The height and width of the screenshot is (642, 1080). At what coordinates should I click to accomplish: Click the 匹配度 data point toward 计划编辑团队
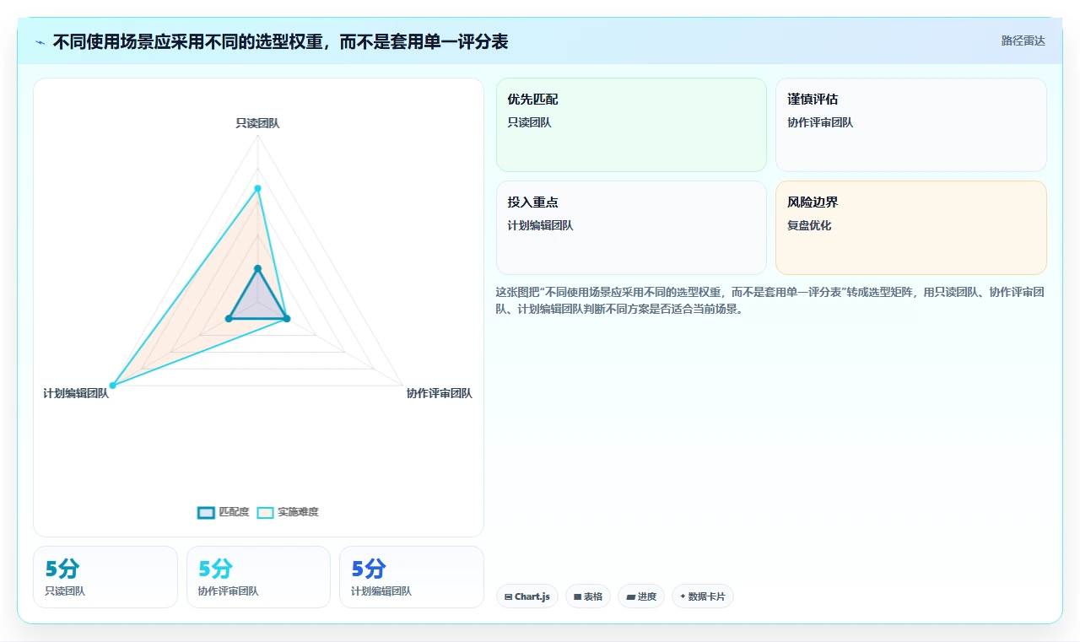pos(229,318)
